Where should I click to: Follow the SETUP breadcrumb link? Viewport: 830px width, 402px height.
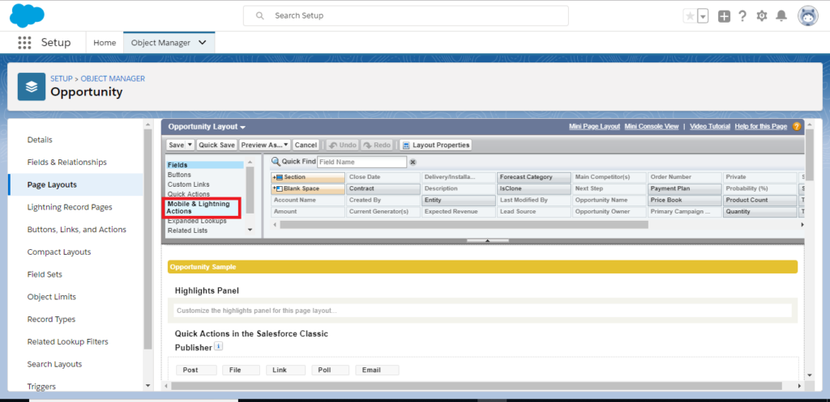(x=62, y=78)
